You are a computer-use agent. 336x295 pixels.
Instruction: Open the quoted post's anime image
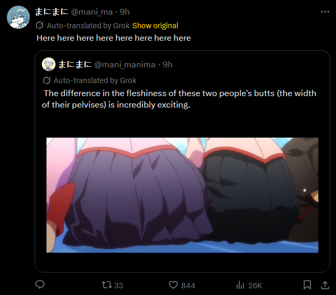(182, 195)
